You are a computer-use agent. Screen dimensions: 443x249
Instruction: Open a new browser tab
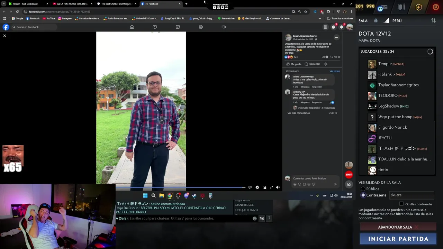[x=186, y=4]
